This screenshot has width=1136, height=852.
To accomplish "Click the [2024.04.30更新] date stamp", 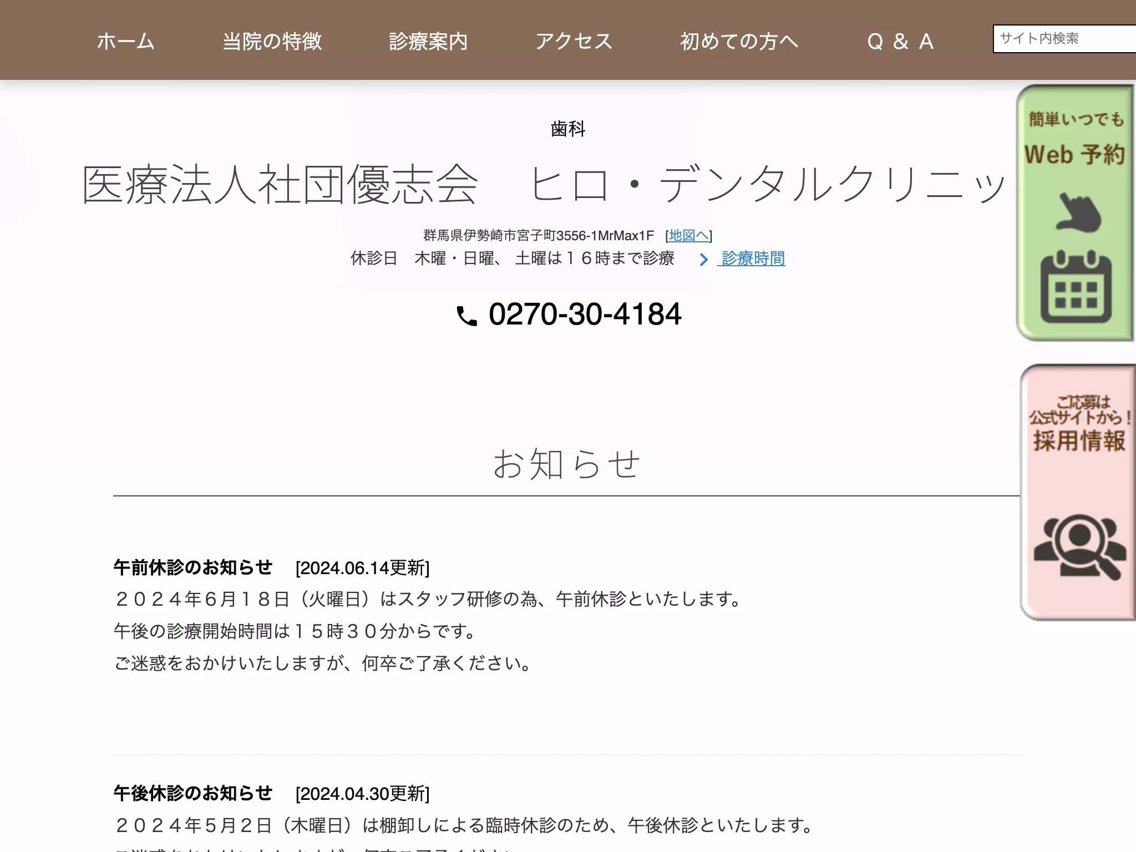I will click(362, 794).
